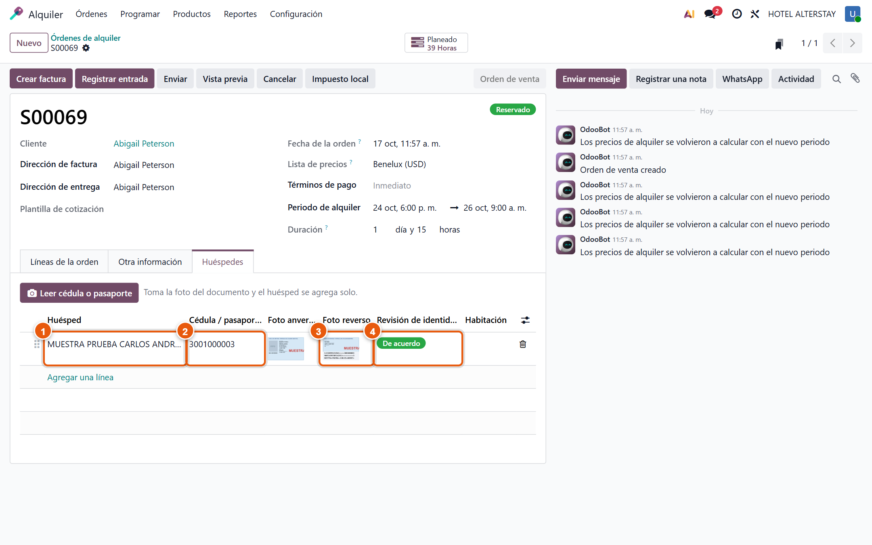Open the Productos menu
The height and width of the screenshot is (545, 872).
point(192,14)
